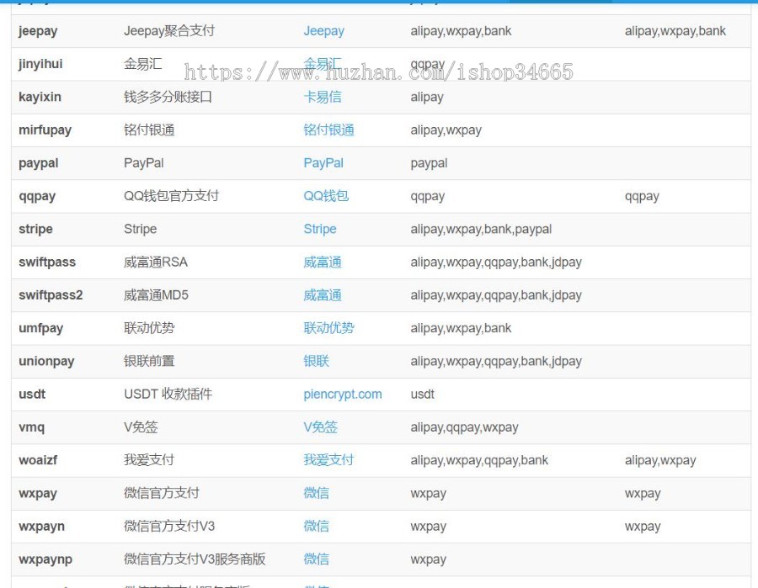
Task: Open the 威富通 link in swiftpass row
Action: click(323, 262)
